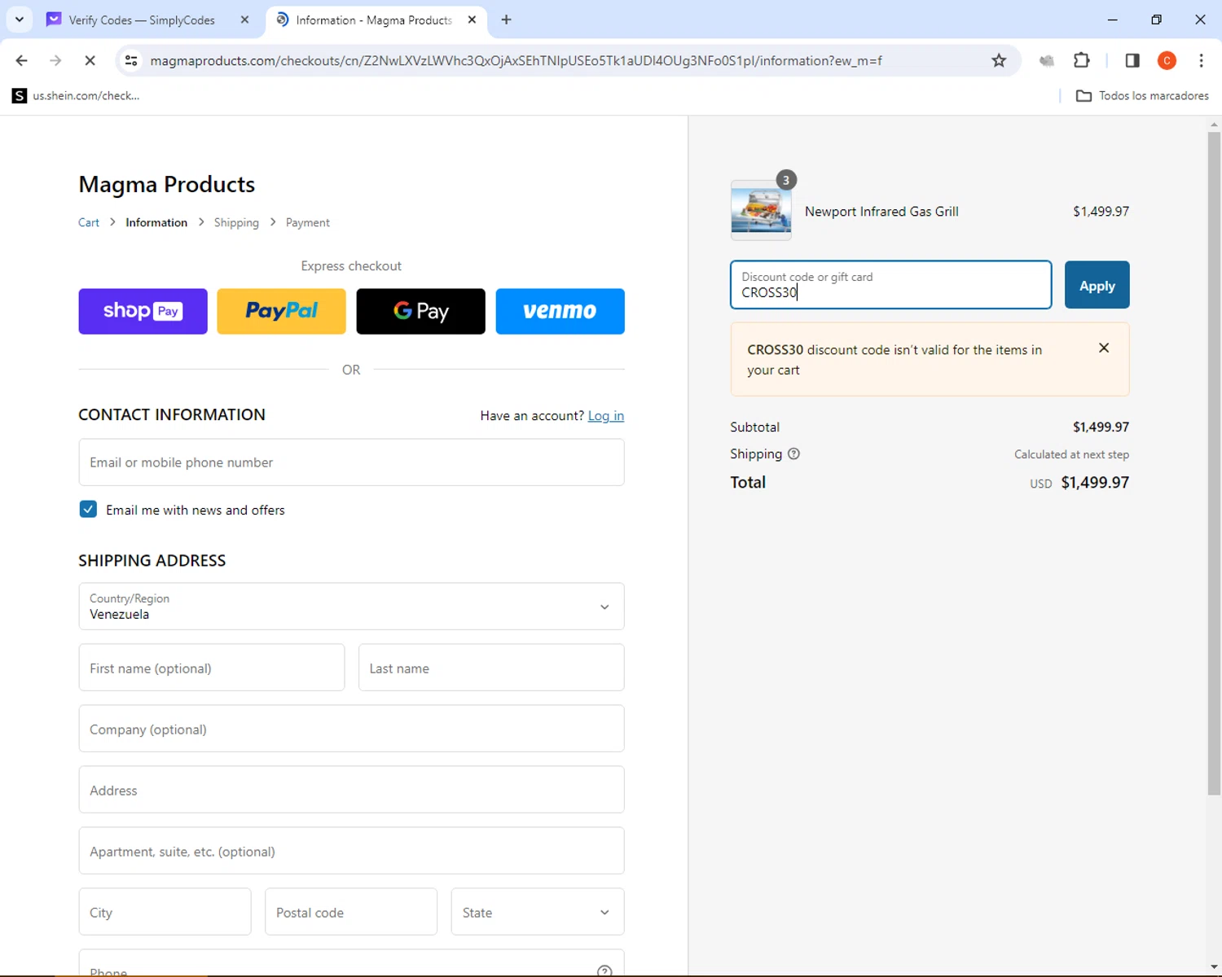Check out with Google Pay
This screenshot has width=1222, height=977.
(420, 311)
